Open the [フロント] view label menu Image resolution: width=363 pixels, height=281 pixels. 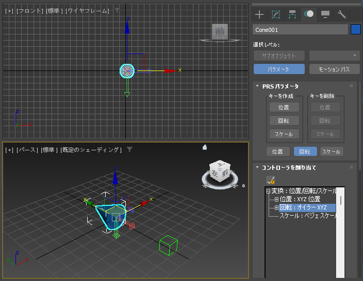click(x=30, y=11)
